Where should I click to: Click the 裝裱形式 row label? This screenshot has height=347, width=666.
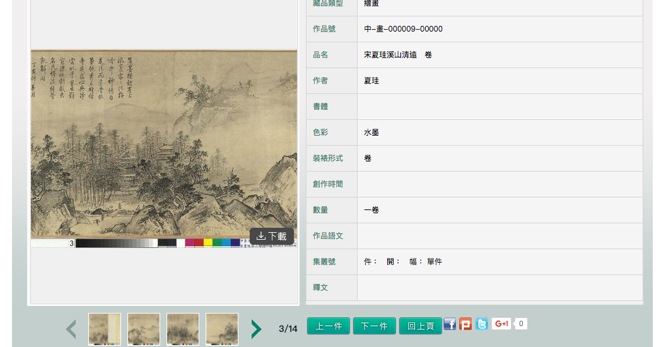(x=328, y=158)
